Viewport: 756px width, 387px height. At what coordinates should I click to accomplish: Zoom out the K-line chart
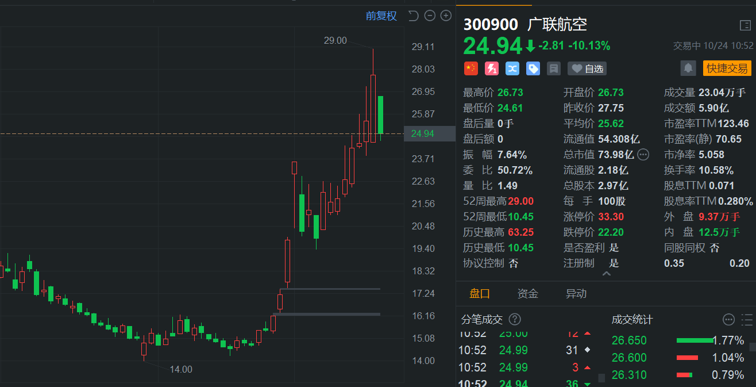tap(430, 16)
